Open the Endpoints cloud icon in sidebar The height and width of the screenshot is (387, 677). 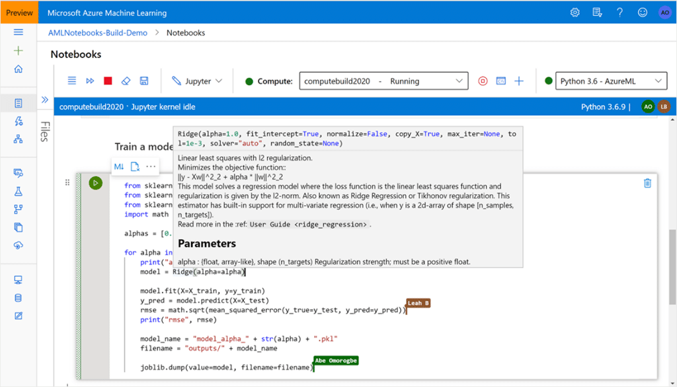tap(18, 246)
